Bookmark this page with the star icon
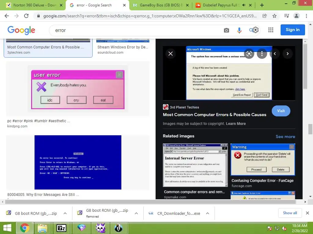 [x=274, y=16]
